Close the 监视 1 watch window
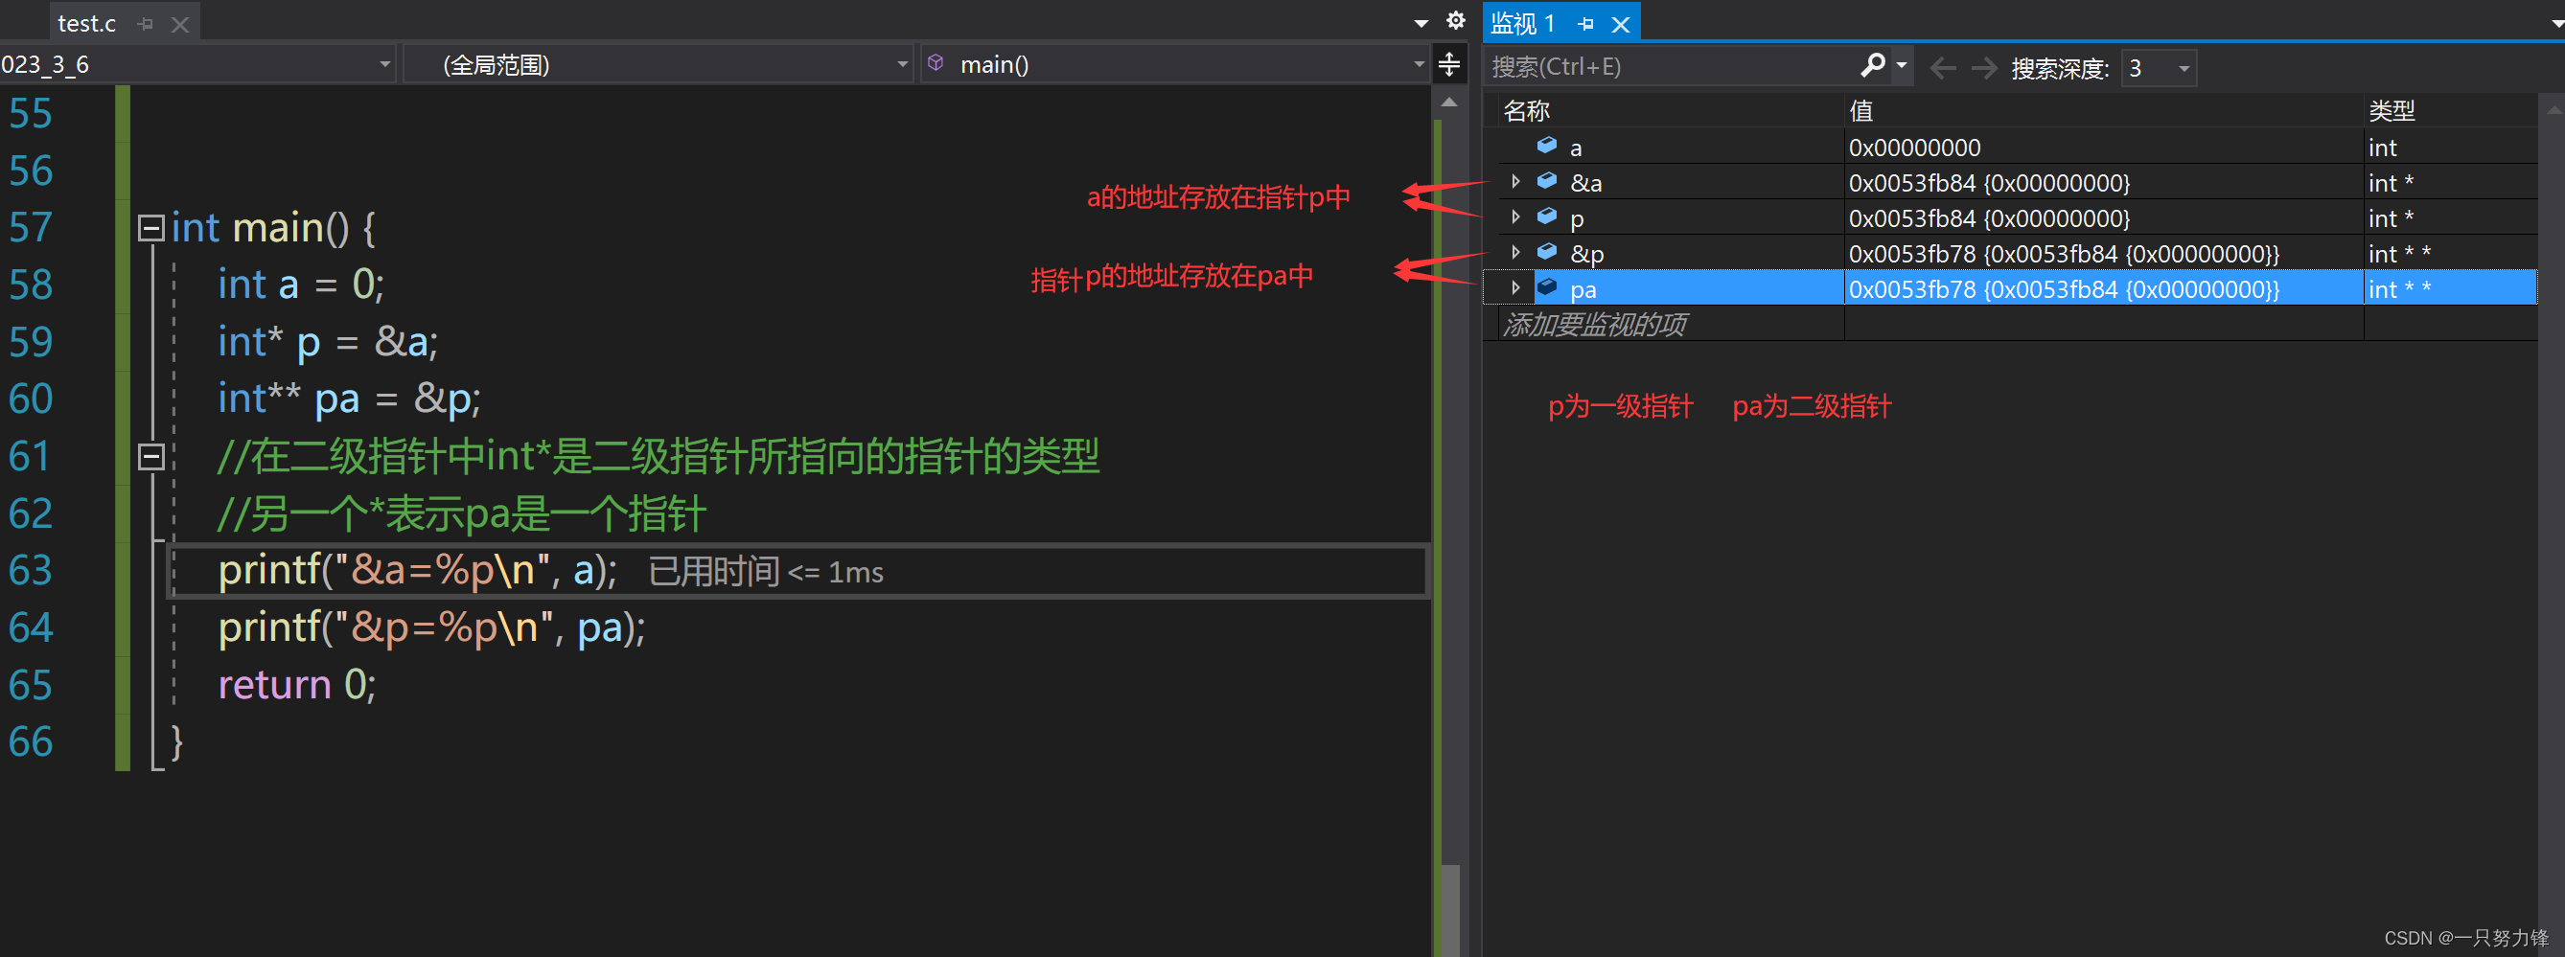The image size is (2565, 957). tap(1620, 24)
